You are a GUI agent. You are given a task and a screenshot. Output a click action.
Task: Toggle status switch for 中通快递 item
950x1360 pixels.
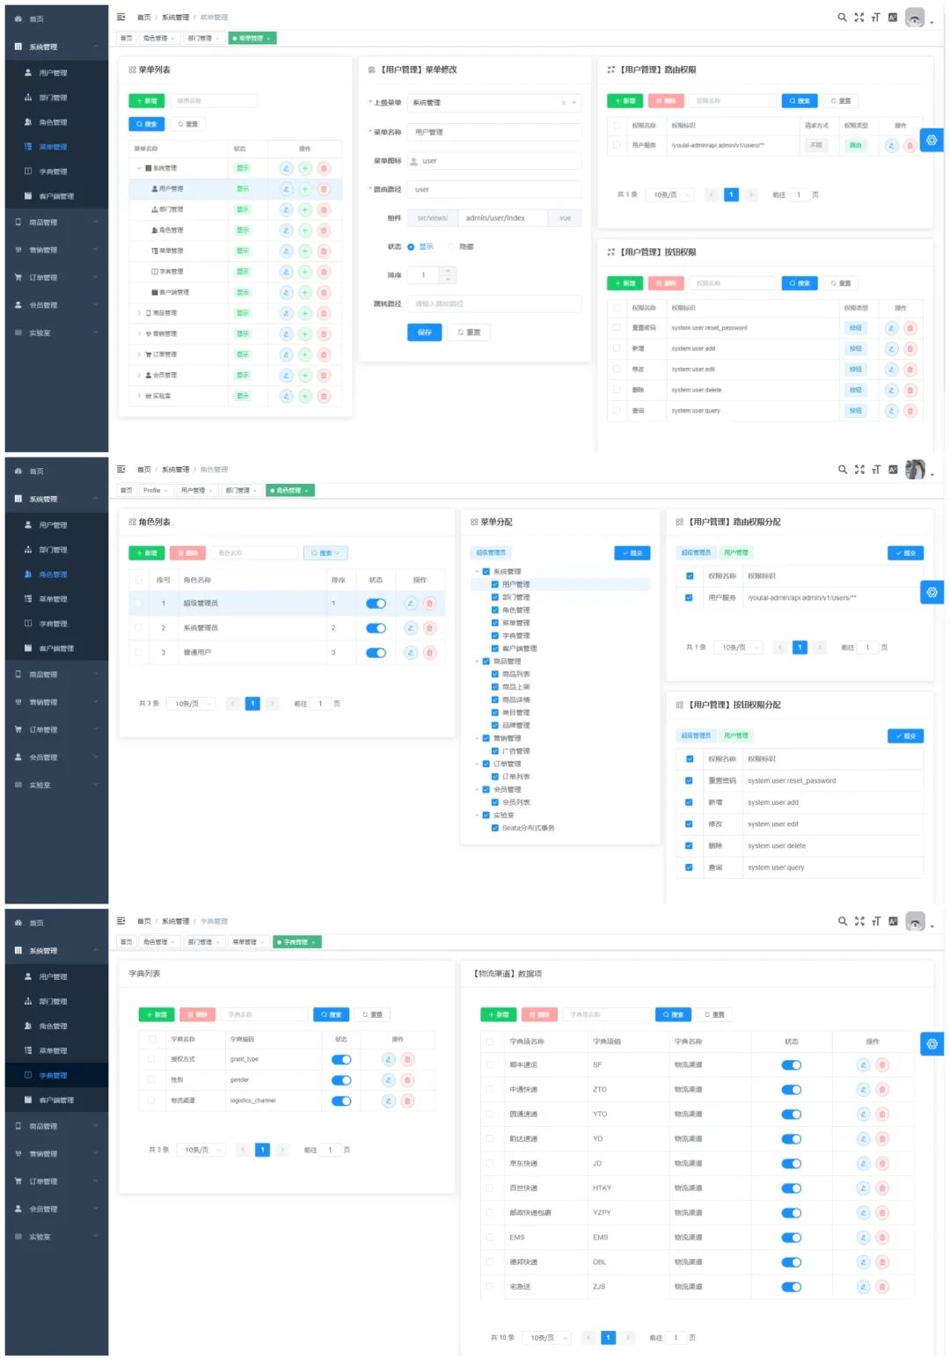pos(791,1090)
